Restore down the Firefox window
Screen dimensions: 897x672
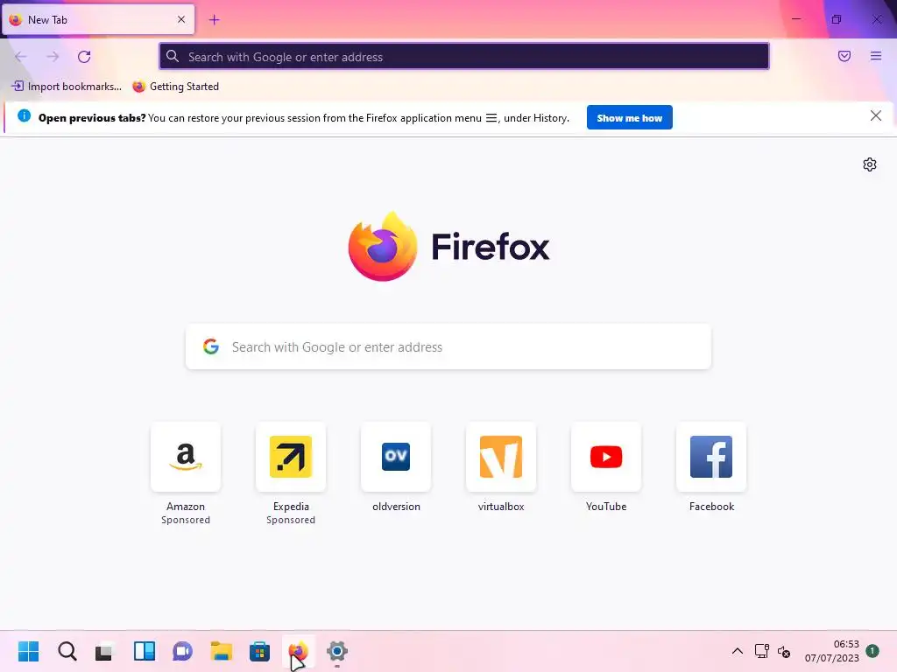[837, 19]
